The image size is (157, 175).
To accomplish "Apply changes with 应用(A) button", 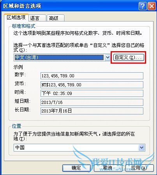I will coord(139,168).
